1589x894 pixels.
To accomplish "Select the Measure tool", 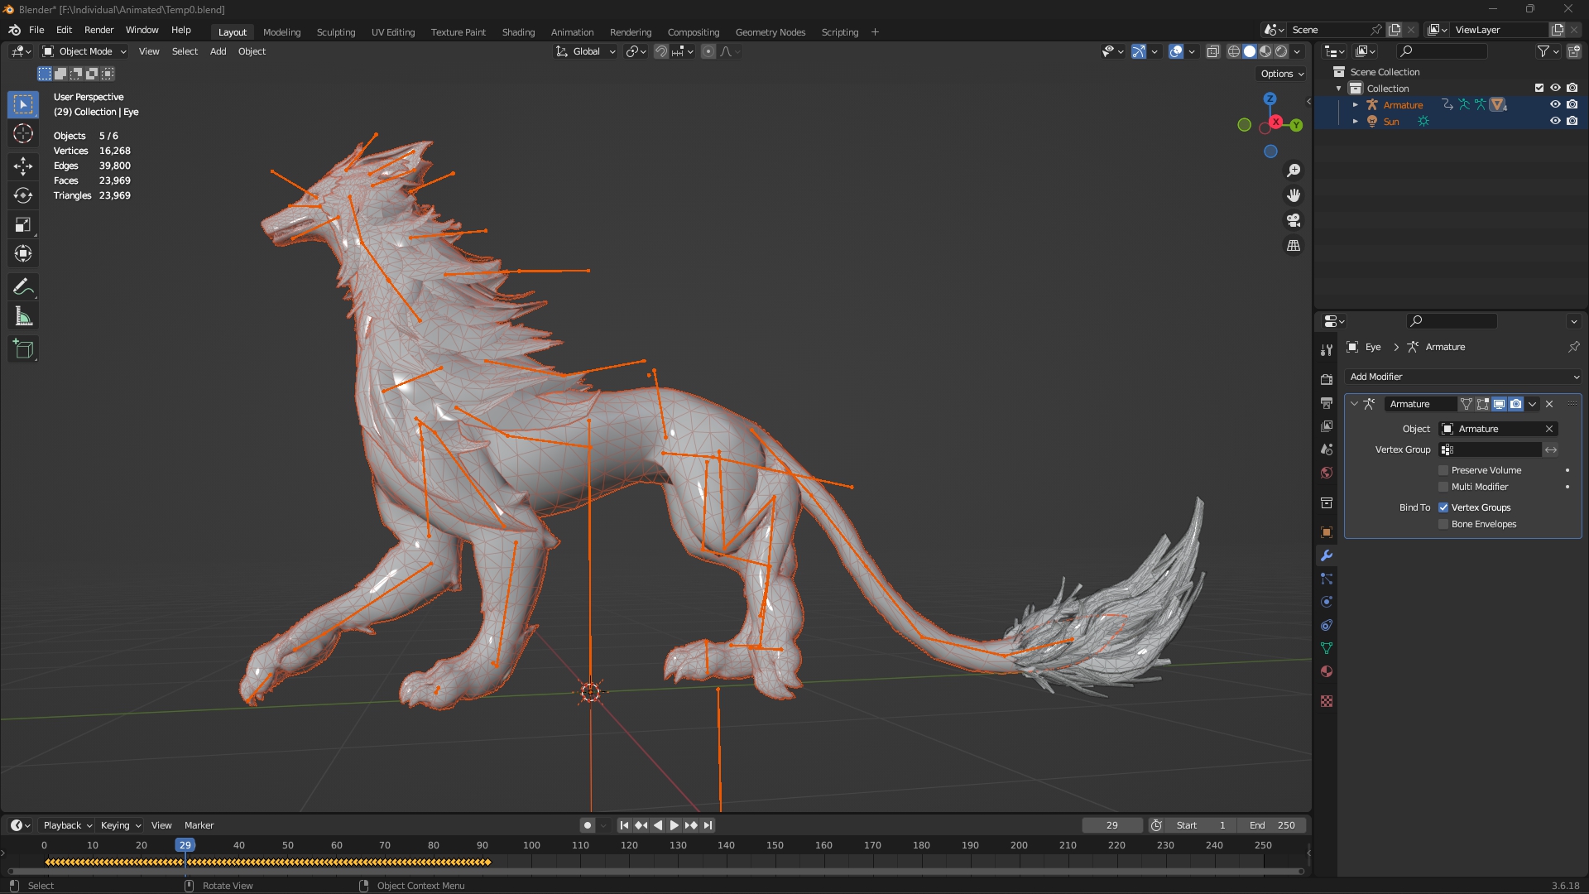I will click(x=23, y=316).
